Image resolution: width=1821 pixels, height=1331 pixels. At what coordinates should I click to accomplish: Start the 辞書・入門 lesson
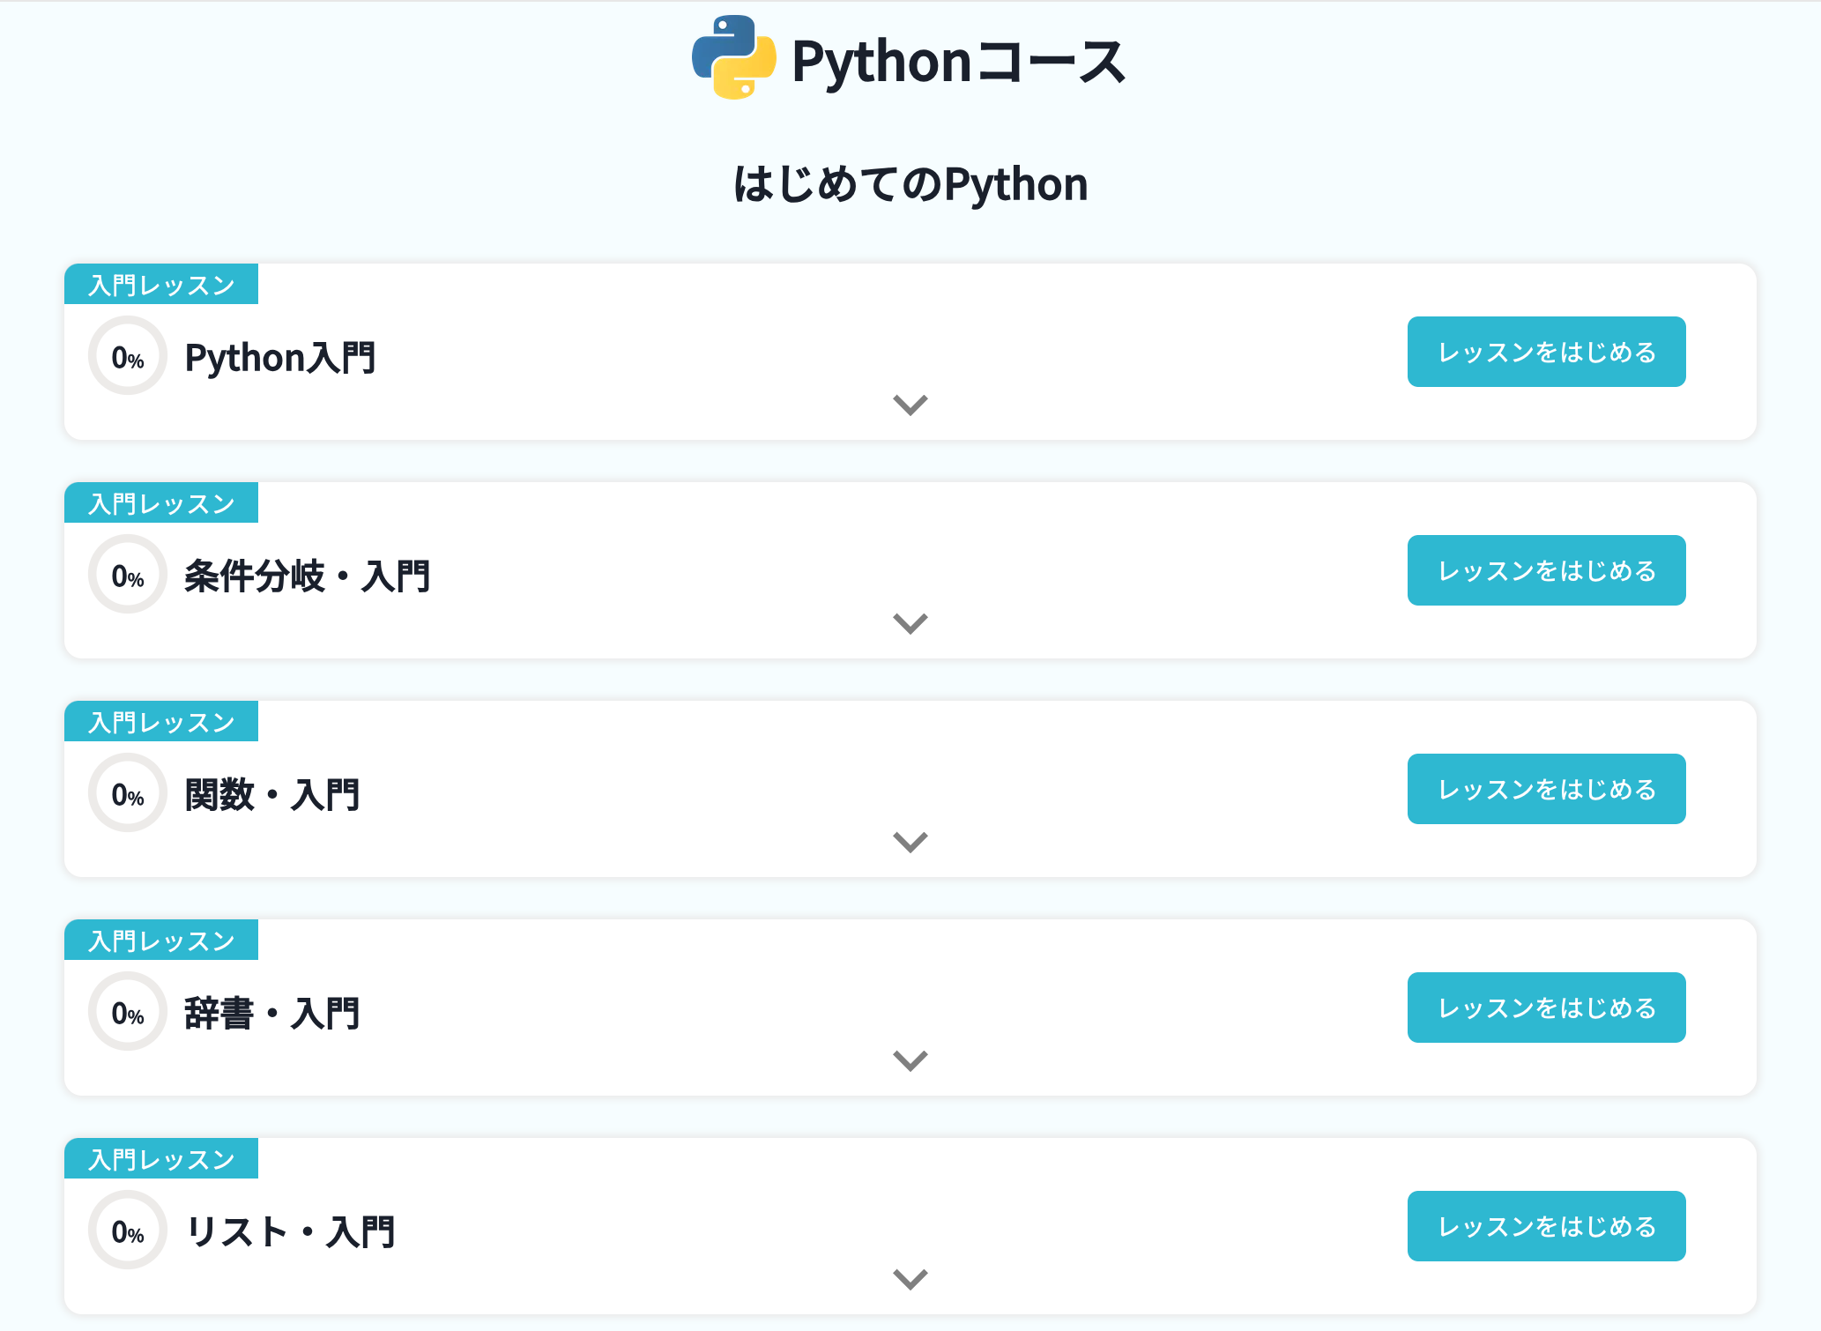pyautogui.click(x=1547, y=1007)
